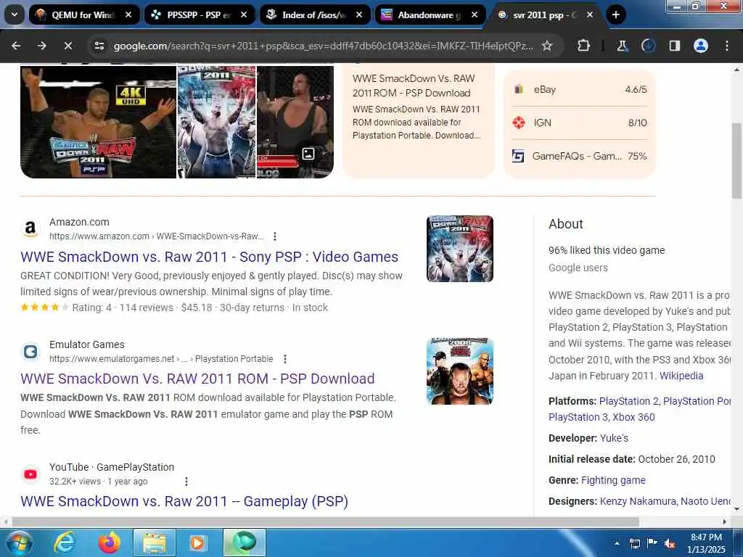Open Emulator Games result options dots

[284, 359]
